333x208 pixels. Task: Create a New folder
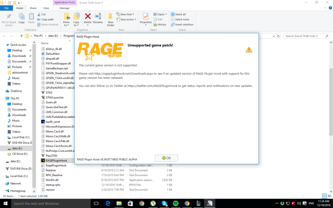(x=111, y=20)
